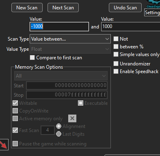Open the Settings button

pos(152,13)
